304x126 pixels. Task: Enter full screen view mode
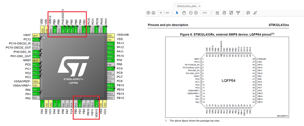(231, 13)
